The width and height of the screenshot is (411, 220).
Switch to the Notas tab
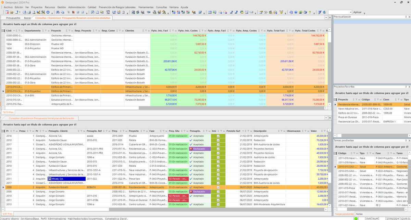tap(359, 214)
